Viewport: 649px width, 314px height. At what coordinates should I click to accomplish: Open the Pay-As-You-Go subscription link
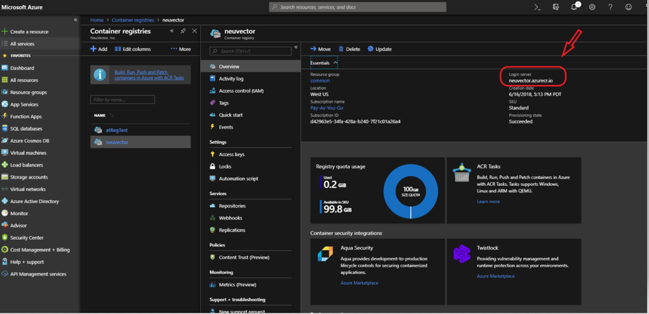(x=326, y=108)
